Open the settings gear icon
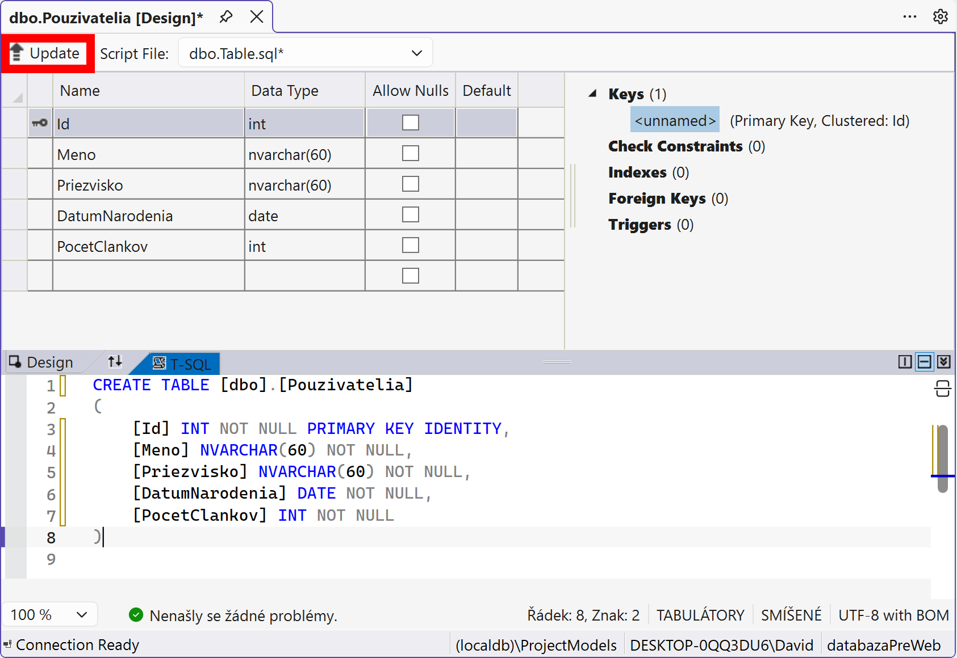Viewport: 957px width, 658px height. 941,17
